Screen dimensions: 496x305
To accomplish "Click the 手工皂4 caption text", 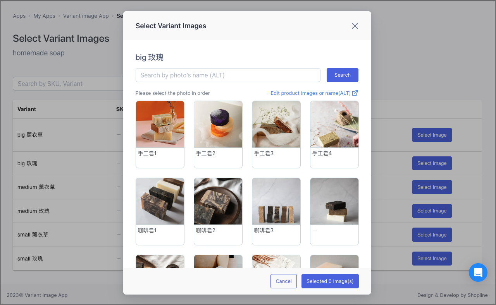I will click(x=322, y=153).
